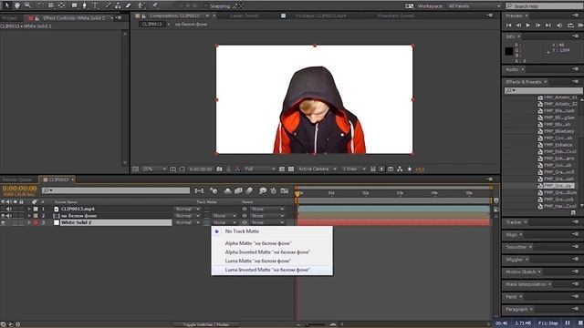Switch to the Render Queue tab

17,179
